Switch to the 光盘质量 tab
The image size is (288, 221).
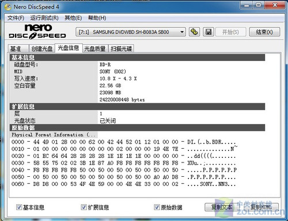pos(95,49)
